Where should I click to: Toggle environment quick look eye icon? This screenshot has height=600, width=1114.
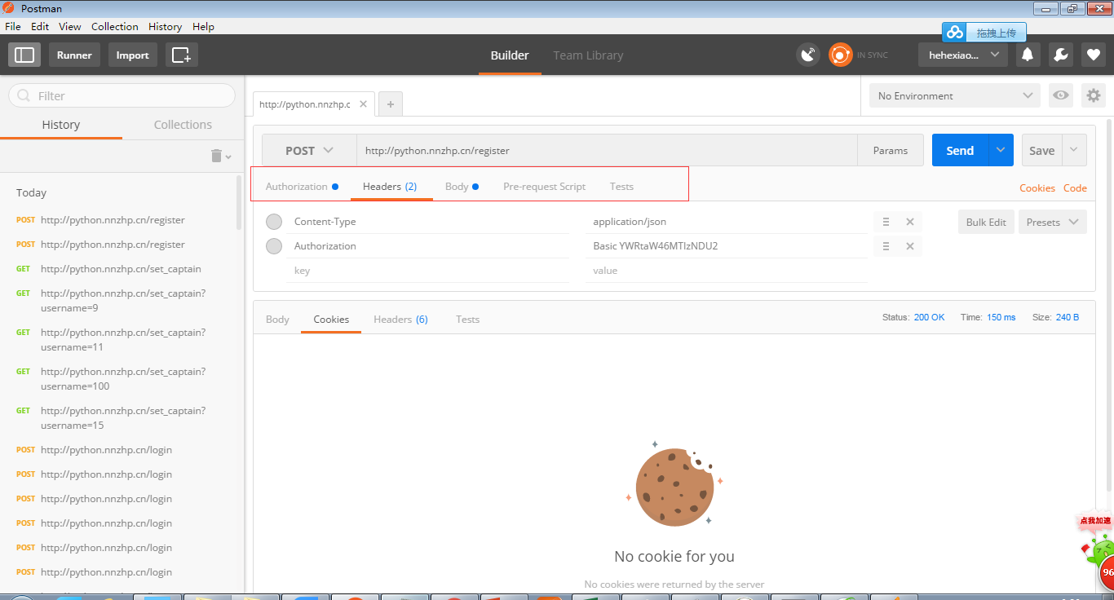click(1060, 95)
